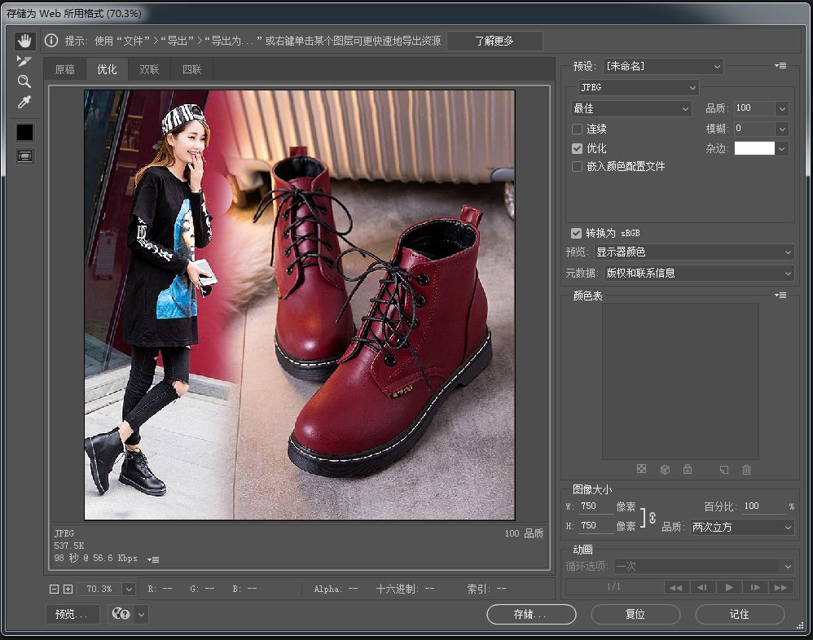
Task: Select the Hand tool
Action: (24, 41)
